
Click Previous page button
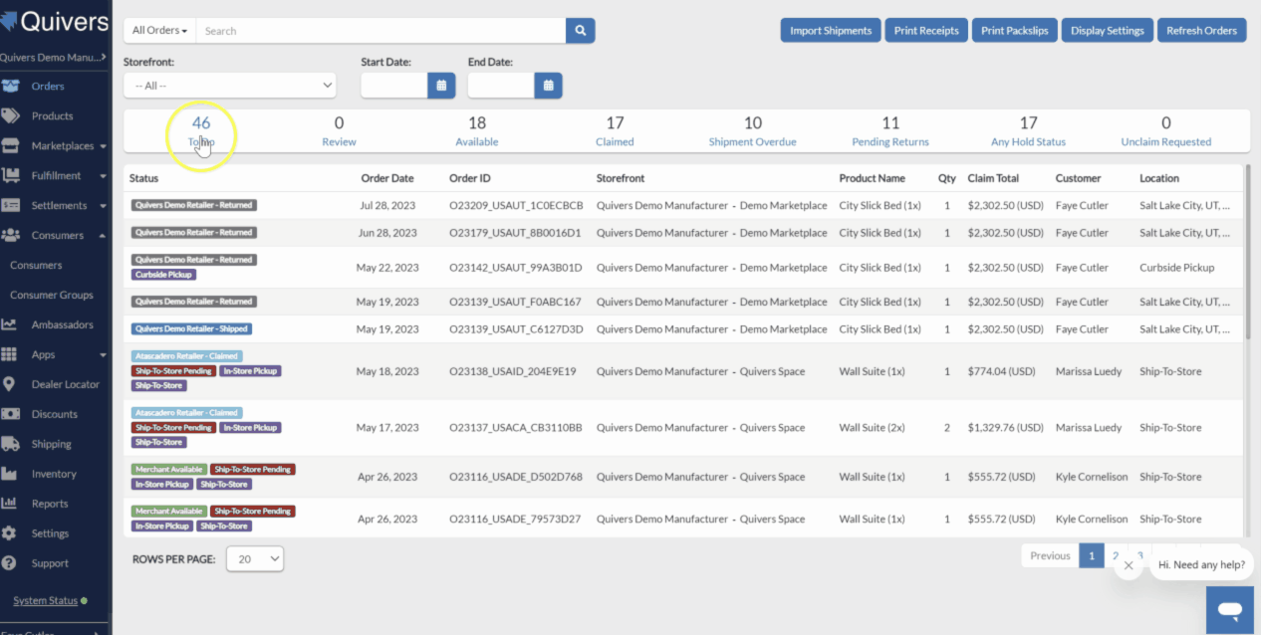tap(1050, 556)
